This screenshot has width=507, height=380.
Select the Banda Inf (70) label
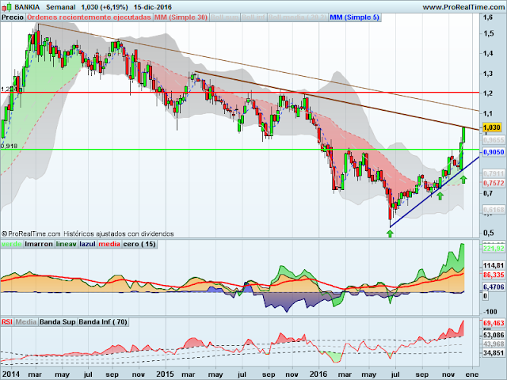pyautogui.click(x=103, y=322)
